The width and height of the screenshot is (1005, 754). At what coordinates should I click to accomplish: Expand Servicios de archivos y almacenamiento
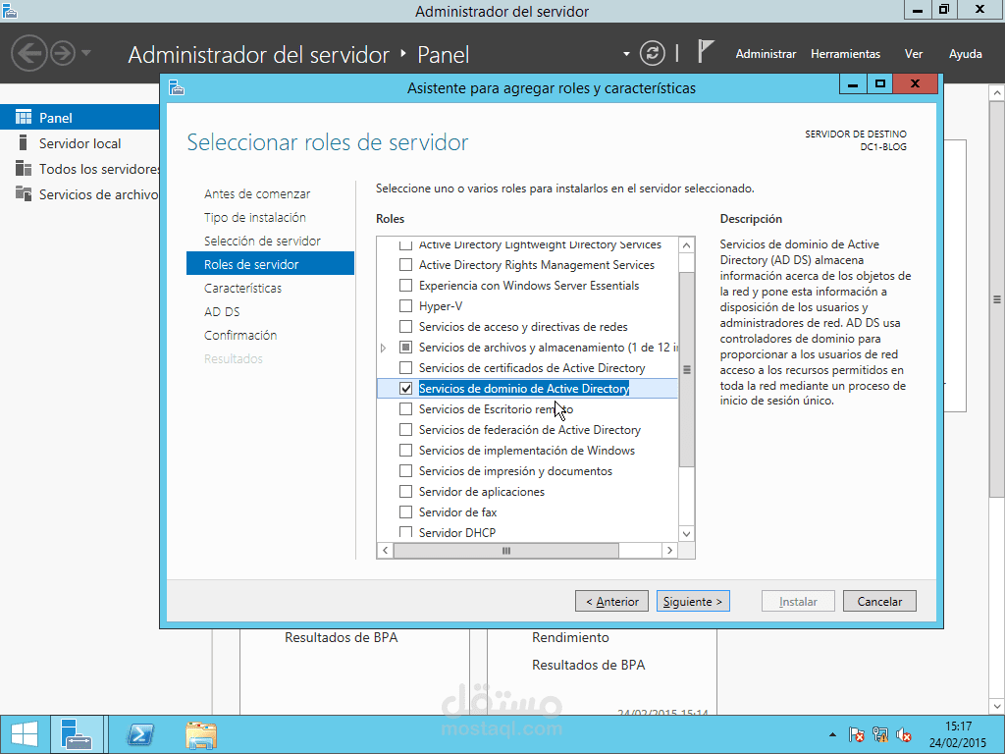pos(383,347)
